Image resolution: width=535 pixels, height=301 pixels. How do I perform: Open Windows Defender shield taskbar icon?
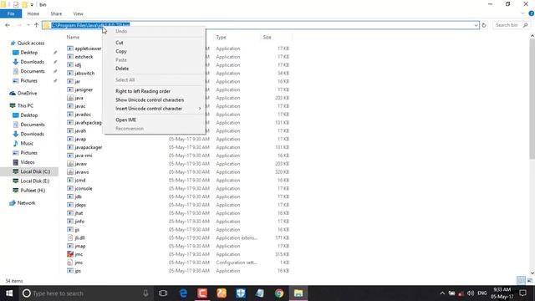241,293
